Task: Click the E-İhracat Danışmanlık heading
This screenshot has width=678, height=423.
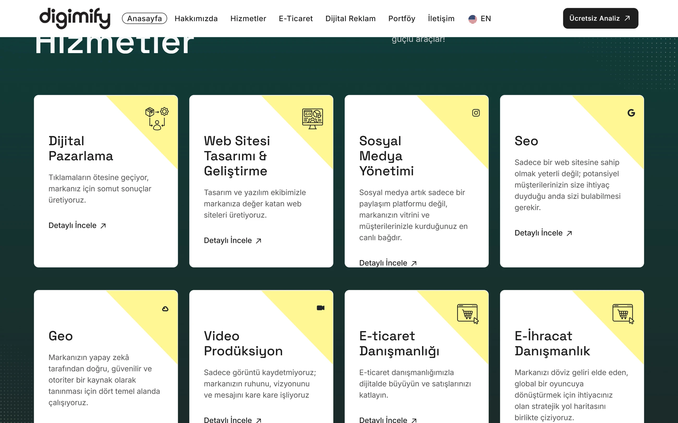Action: click(x=552, y=343)
